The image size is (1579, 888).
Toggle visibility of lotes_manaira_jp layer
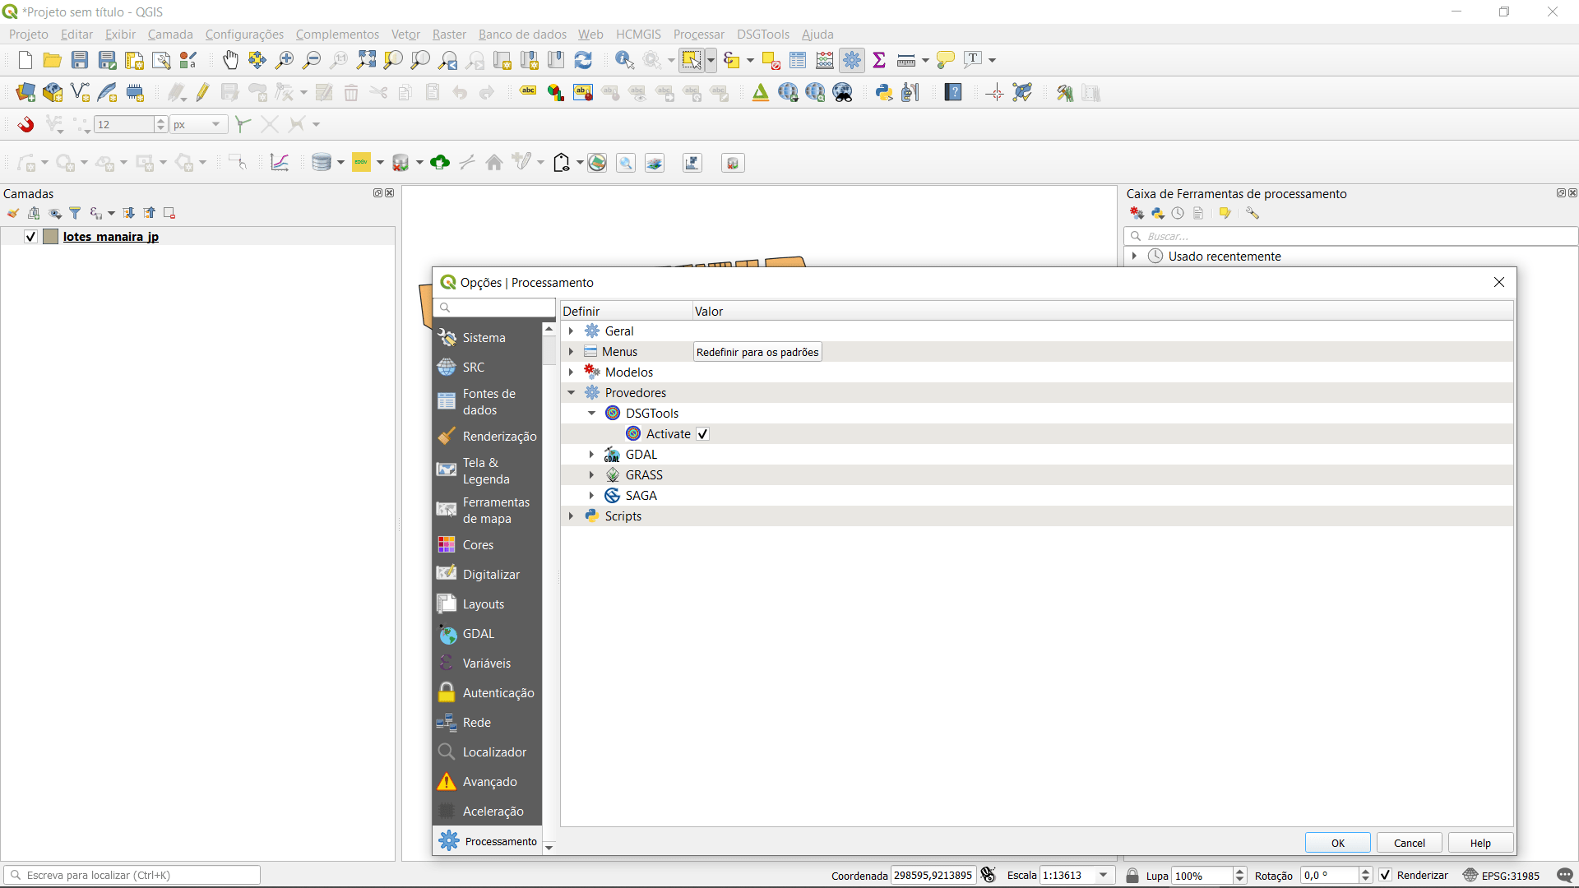click(x=31, y=237)
